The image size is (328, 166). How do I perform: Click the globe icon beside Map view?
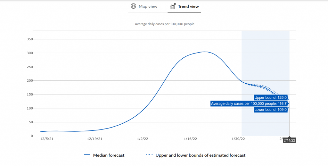[133, 6]
